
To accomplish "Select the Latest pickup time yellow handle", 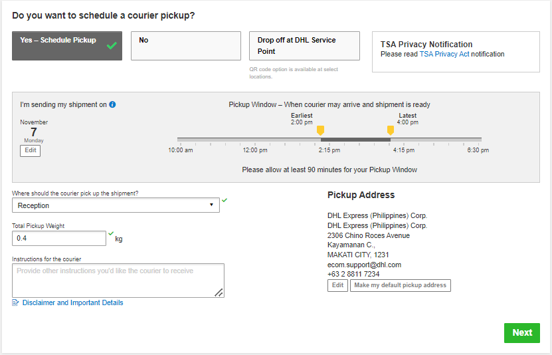I will 390,130.
